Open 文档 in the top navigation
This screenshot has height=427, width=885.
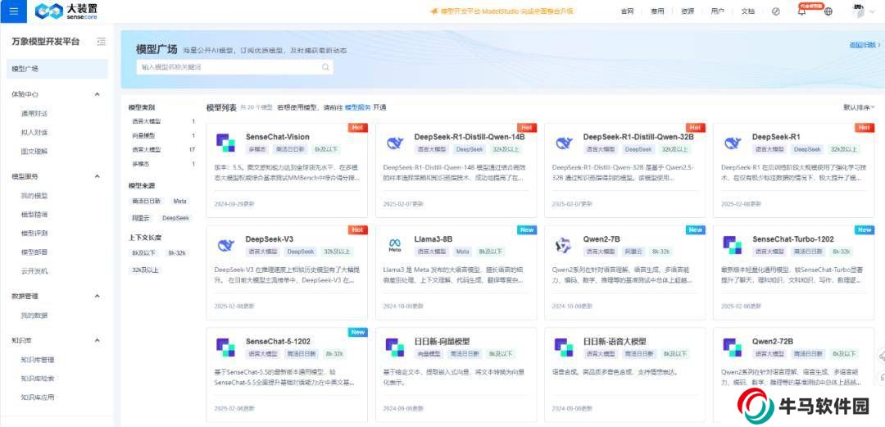click(747, 11)
